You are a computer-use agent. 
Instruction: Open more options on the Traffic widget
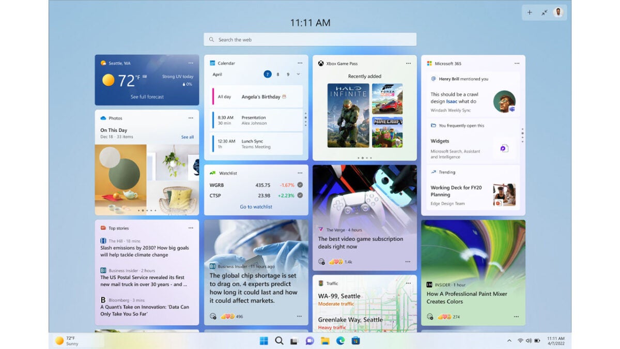[408, 283]
